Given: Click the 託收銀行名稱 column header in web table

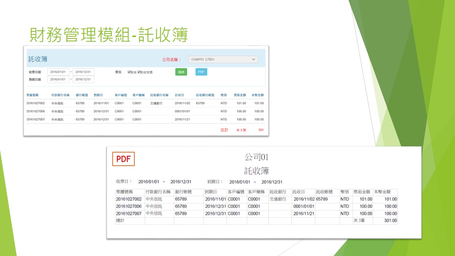Looking at the screenshot, I should 159,95.
